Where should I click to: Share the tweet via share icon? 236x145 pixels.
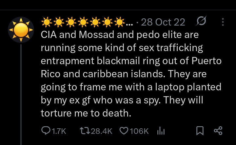(218, 131)
